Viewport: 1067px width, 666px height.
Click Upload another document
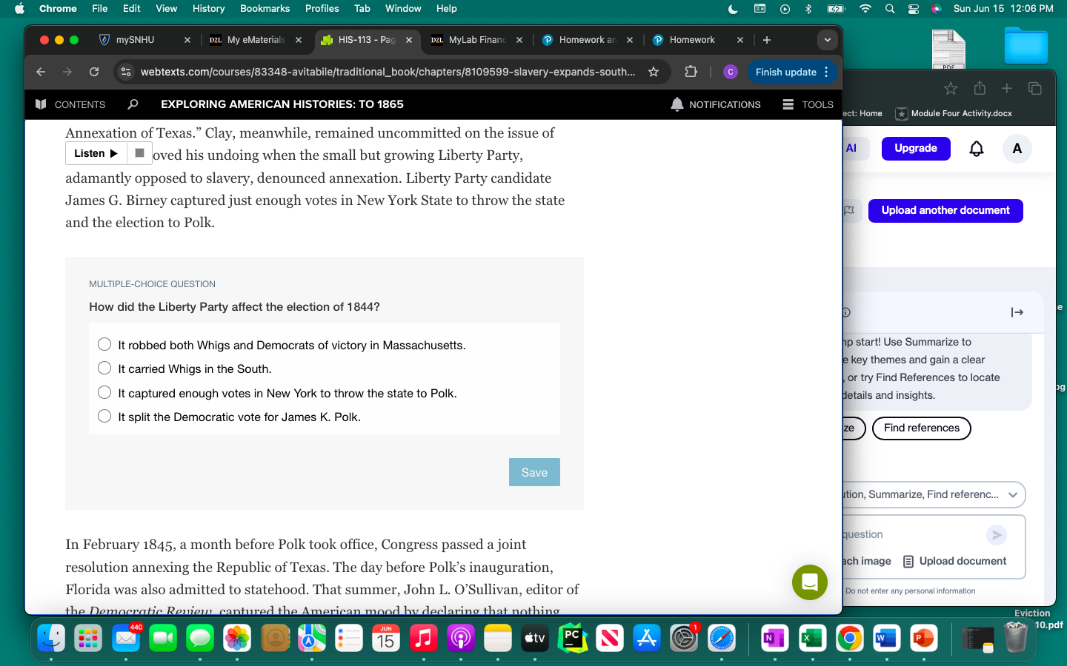(945, 210)
